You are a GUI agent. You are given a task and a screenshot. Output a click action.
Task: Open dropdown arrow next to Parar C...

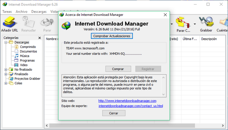tap(195, 24)
